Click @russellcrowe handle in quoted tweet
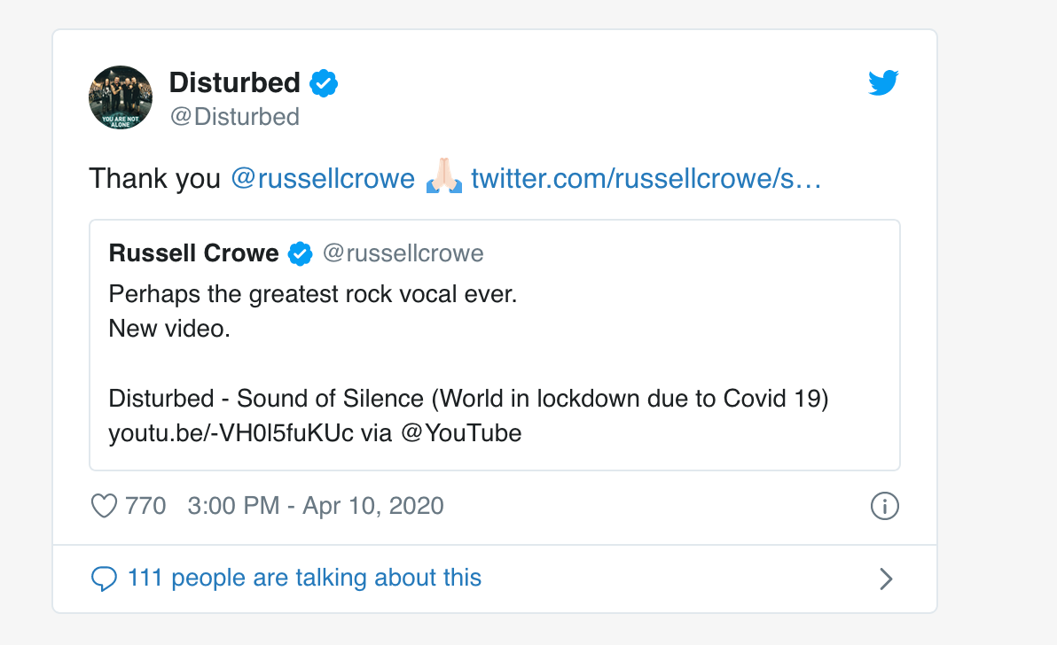Screen dimensions: 1057x645 pyautogui.click(x=403, y=253)
